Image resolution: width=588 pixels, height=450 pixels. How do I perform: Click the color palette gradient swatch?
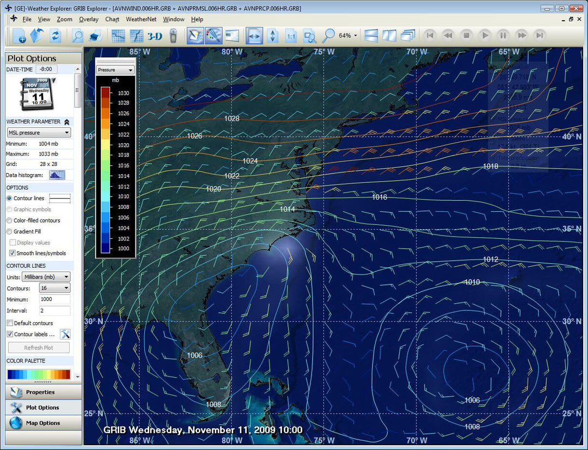coord(39,374)
